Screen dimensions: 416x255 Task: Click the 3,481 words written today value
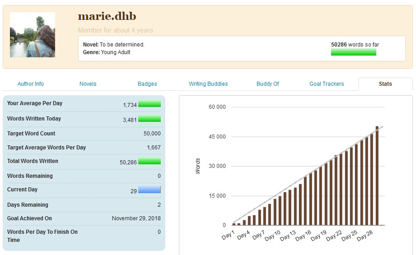(x=130, y=120)
